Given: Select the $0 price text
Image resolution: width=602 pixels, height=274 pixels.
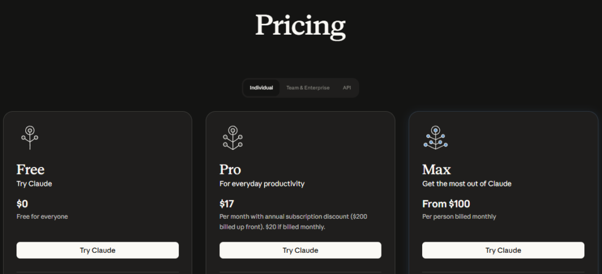Looking at the screenshot, I should tap(22, 204).
